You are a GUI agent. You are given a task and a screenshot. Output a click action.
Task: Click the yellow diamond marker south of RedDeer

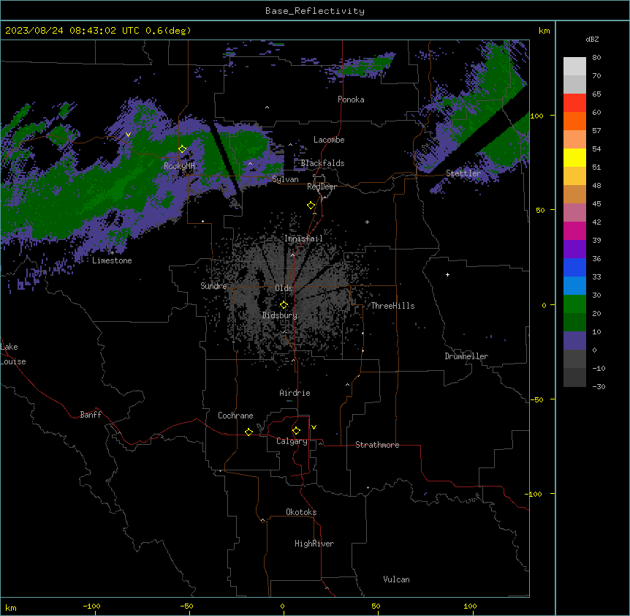pos(311,206)
